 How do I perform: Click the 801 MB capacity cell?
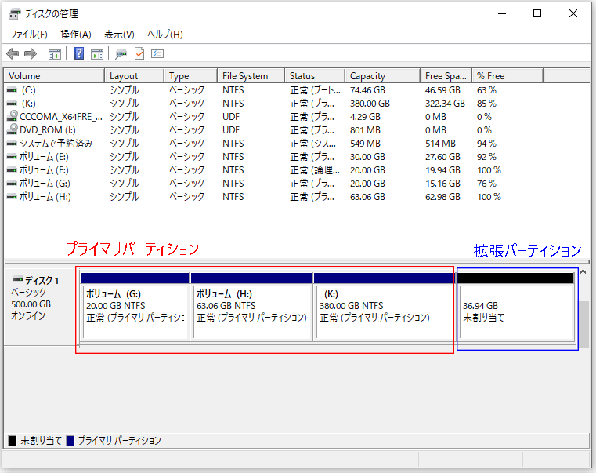[365, 130]
